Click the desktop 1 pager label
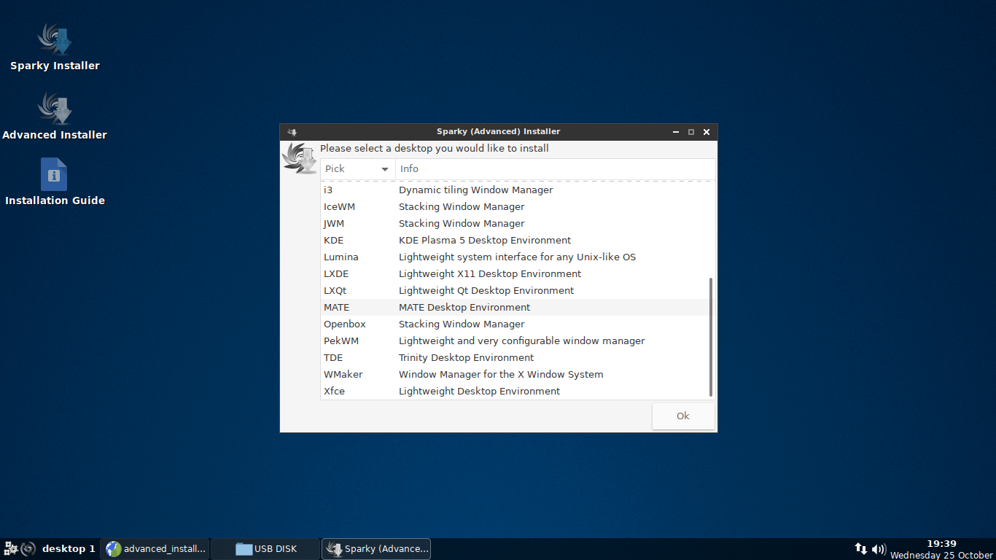This screenshot has height=560, width=996. pyautogui.click(x=69, y=548)
